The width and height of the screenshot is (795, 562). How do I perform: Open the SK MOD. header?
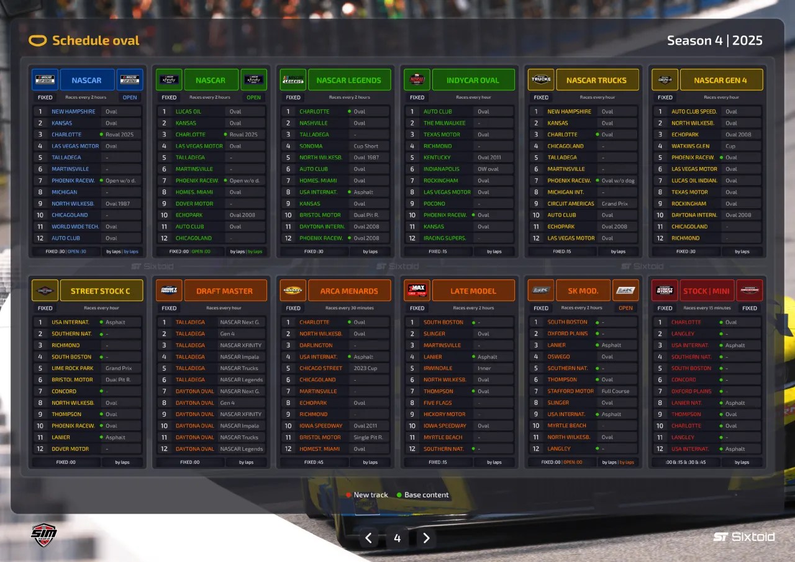click(583, 291)
